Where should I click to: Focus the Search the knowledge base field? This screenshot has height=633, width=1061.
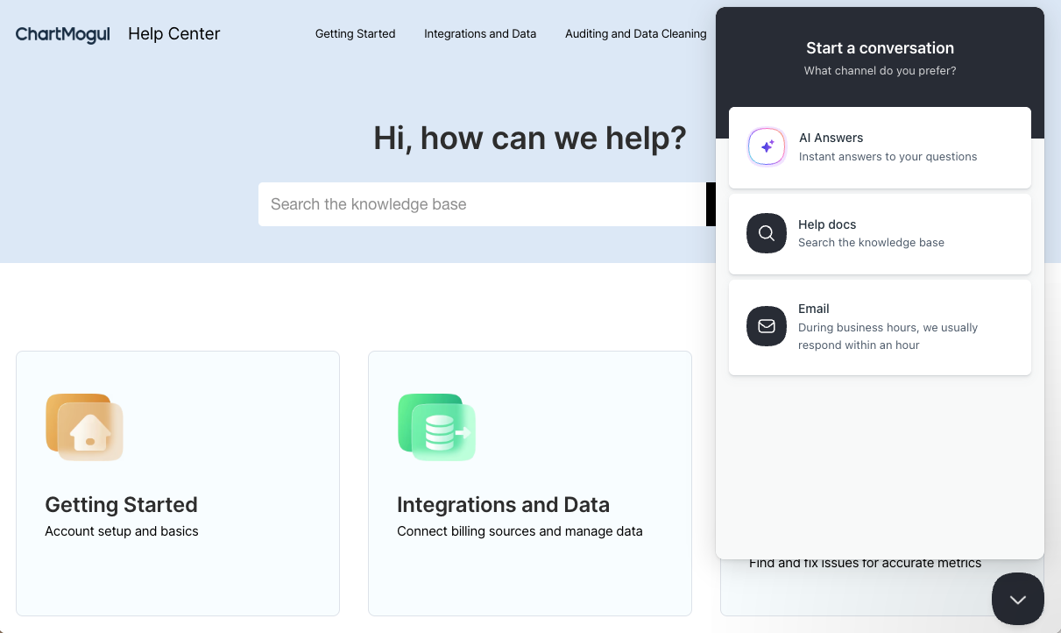482,204
